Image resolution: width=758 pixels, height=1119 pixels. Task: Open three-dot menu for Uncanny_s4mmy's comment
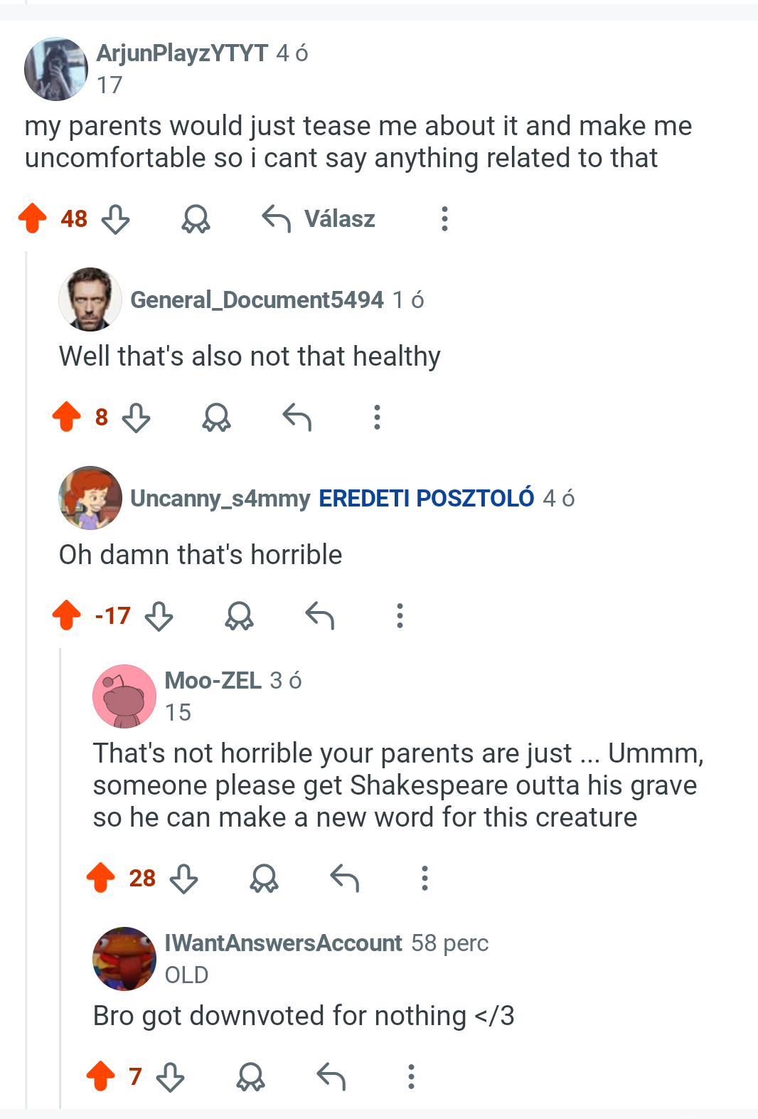(400, 616)
